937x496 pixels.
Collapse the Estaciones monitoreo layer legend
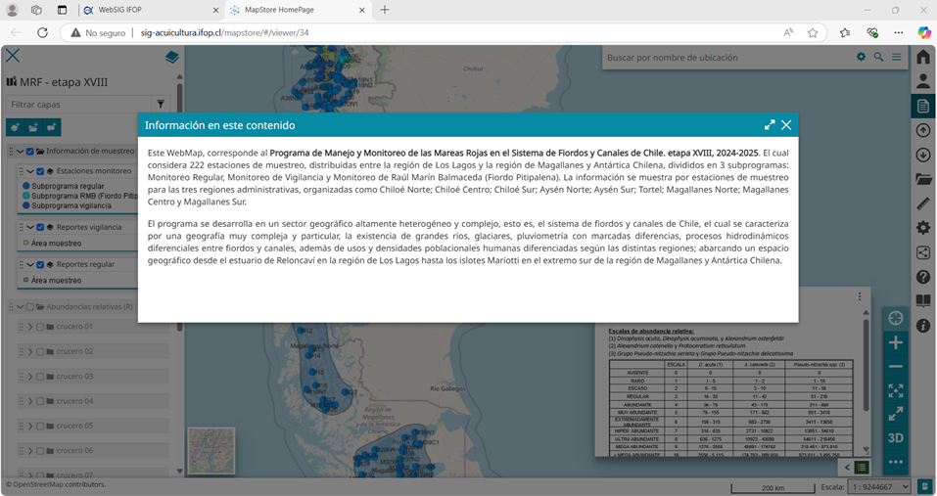(x=30, y=171)
